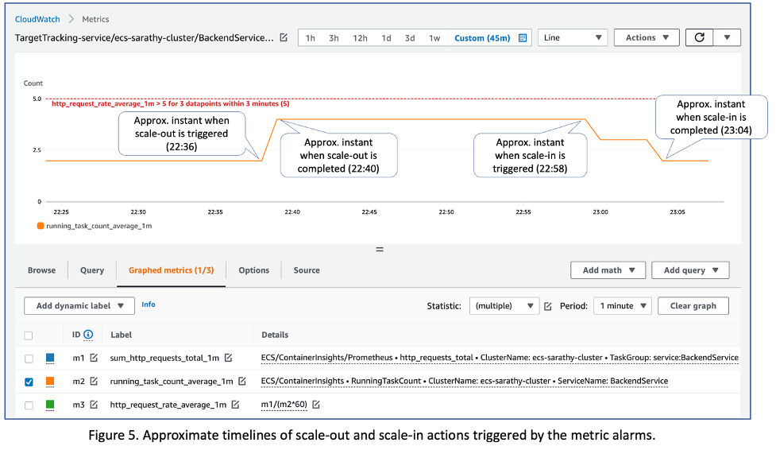Open the Add math dropdown
This screenshot has height=450, width=776.
click(x=608, y=270)
